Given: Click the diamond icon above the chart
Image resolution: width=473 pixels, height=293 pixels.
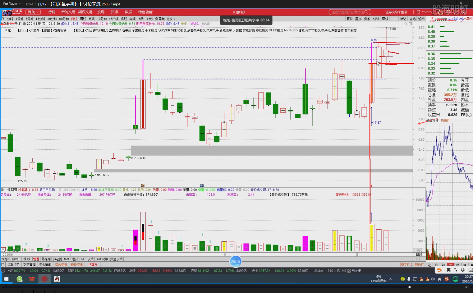Looking at the screenshot, I should (x=406, y=24).
